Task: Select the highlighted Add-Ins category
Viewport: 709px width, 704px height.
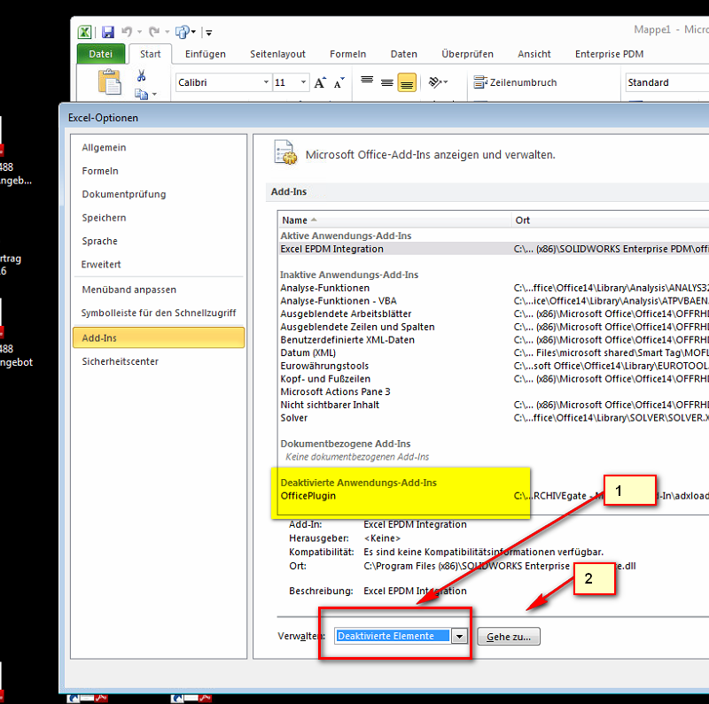Action: point(159,338)
